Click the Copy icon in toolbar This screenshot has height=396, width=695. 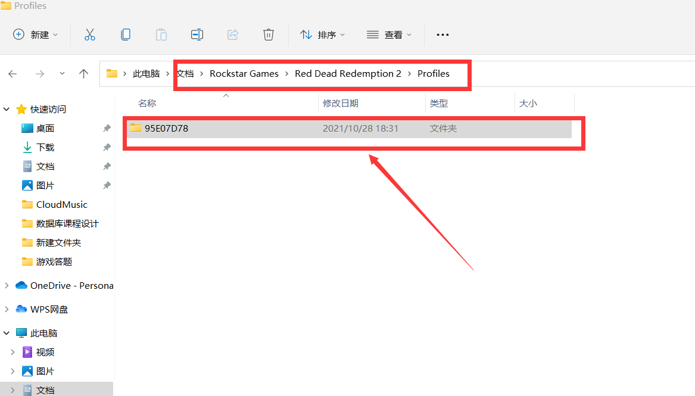click(x=126, y=35)
